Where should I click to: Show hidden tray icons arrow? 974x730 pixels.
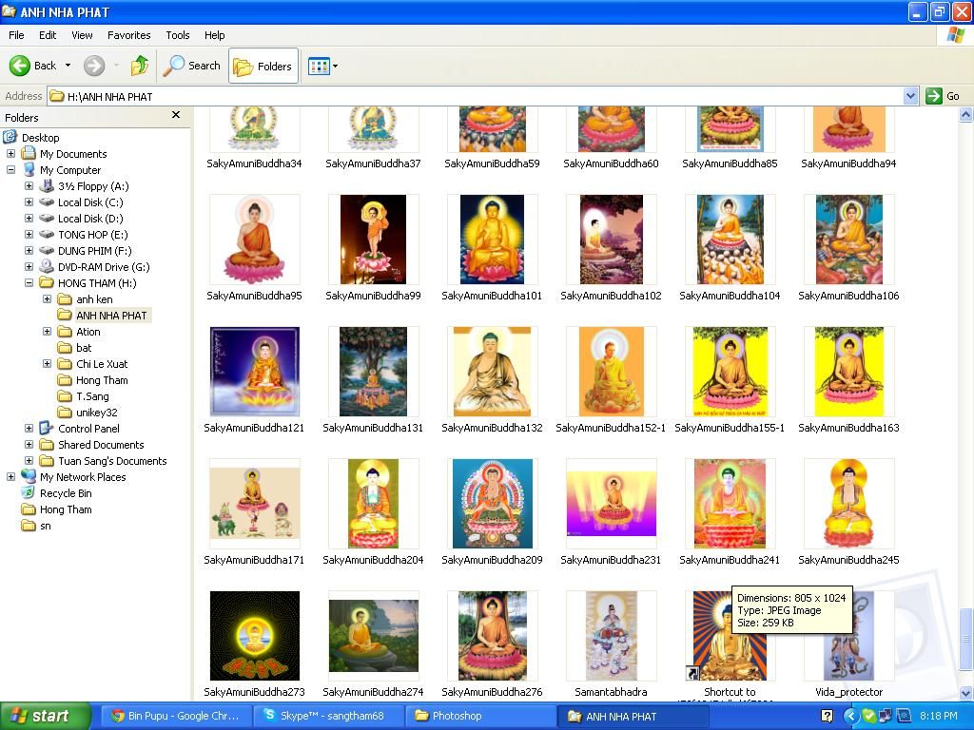(x=850, y=717)
